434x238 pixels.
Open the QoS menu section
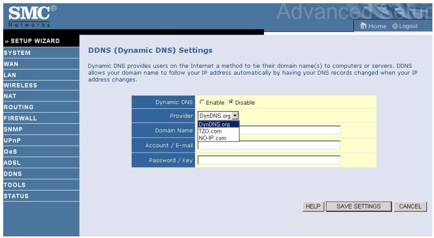[x=41, y=152]
